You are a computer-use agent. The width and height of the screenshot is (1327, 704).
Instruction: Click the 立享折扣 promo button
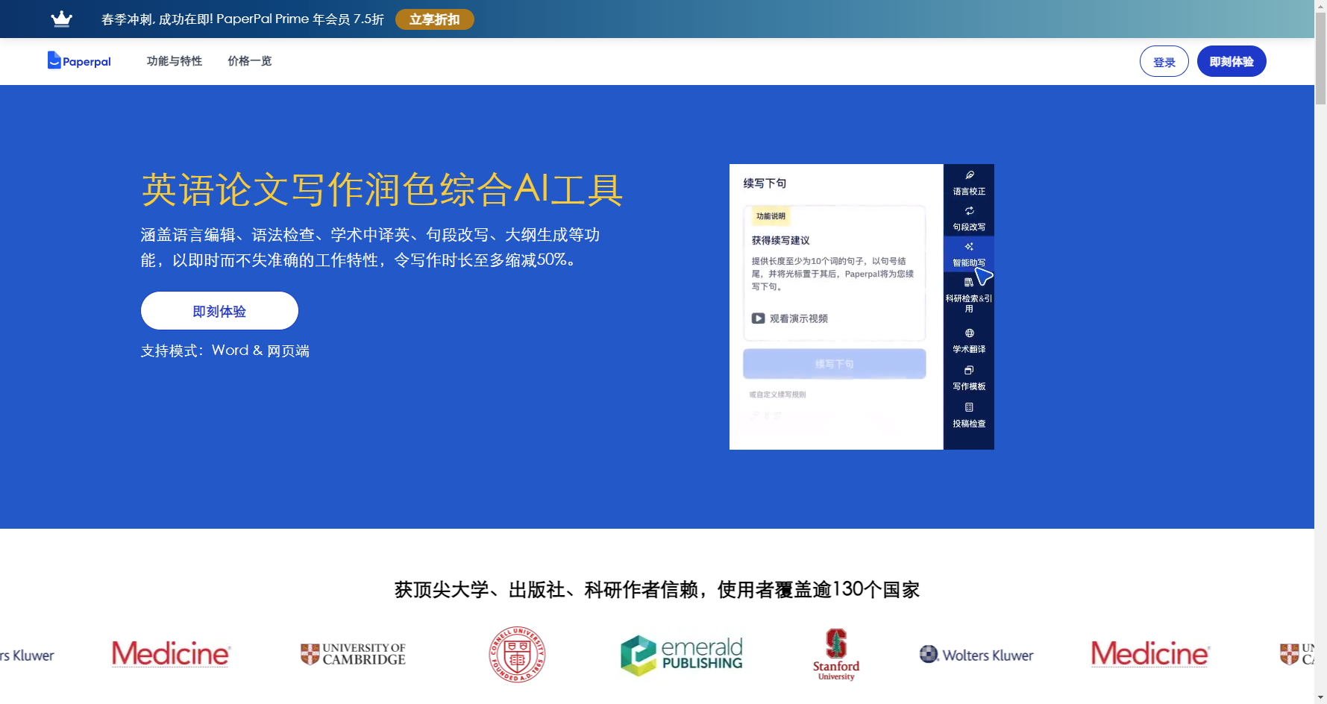(x=434, y=19)
